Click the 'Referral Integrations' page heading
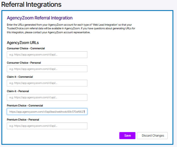This screenshot has width=177, height=147. [x=31, y=5]
